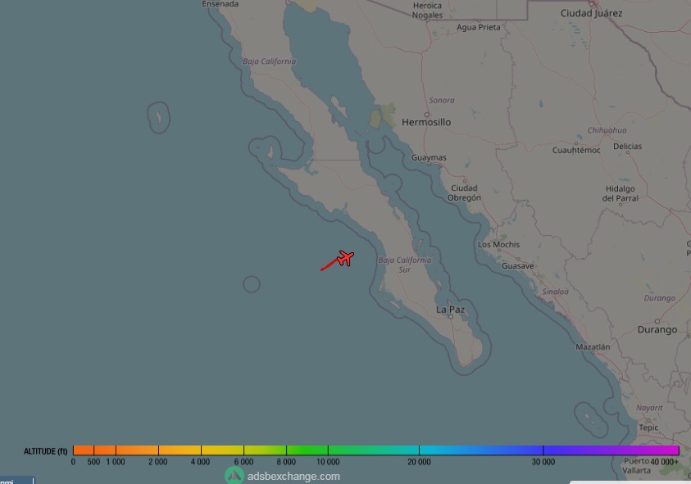Click the 40 000+ altitude legend value
Viewport: 691px width, 484px height.
(x=664, y=462)
